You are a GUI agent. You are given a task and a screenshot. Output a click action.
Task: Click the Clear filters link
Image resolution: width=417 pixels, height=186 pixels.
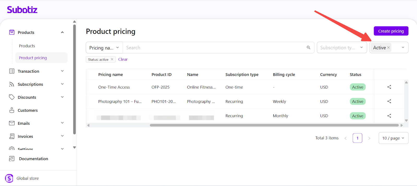pyautogui.click(x=123, y=59)
